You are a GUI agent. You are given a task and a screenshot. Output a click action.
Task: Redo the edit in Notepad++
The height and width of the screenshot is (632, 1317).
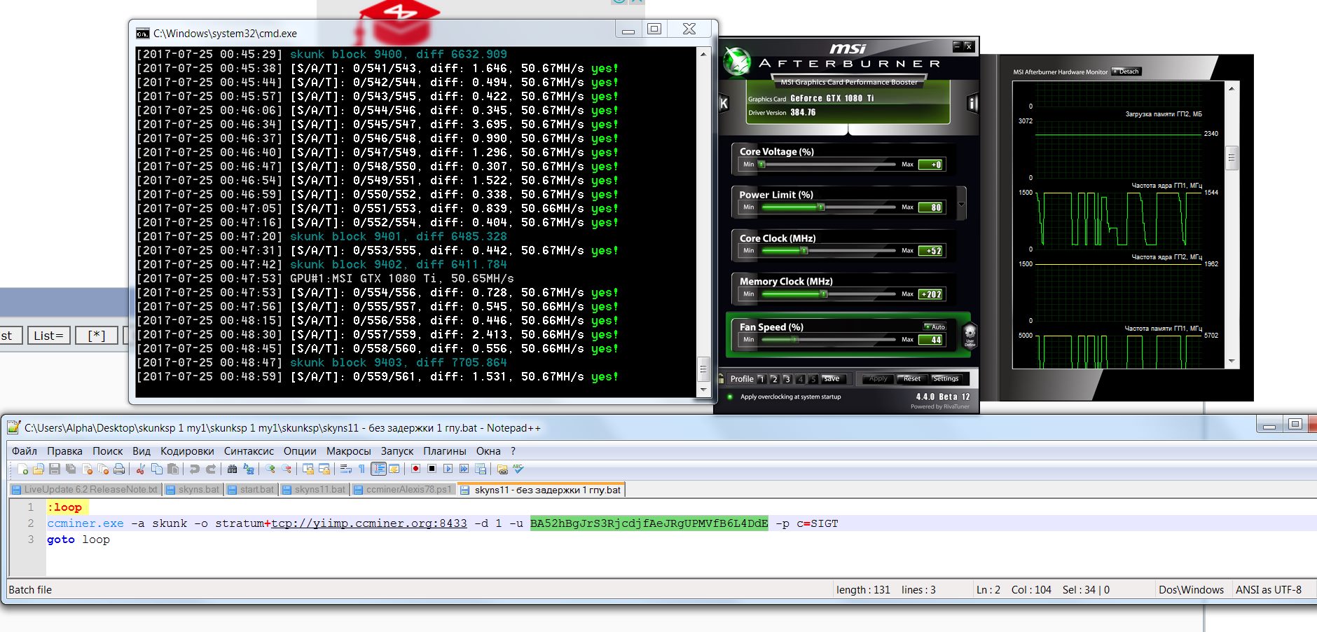coord(210,469)
